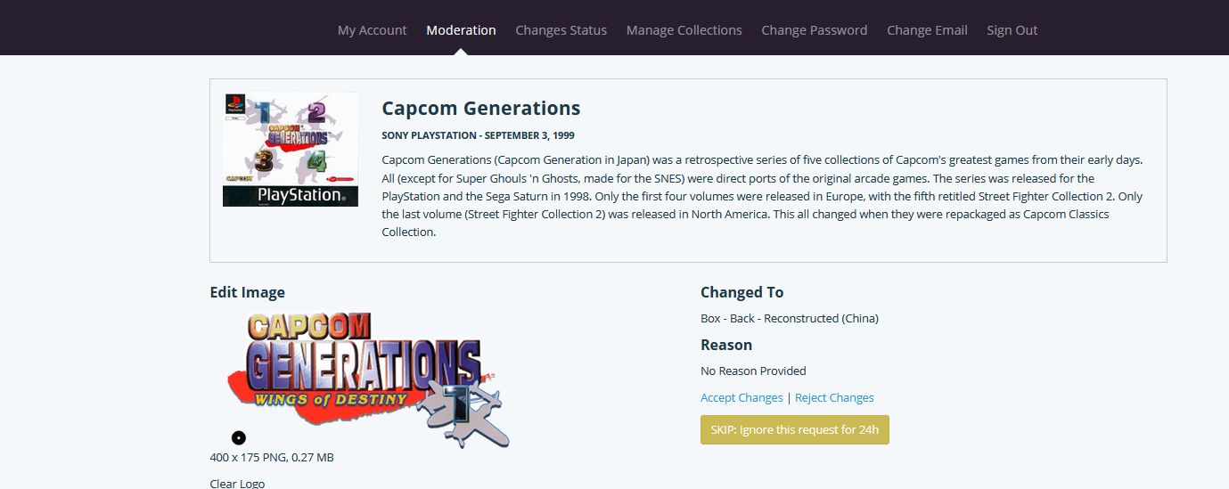Open My Account in the navigation
Image resolution: width=1229 pixels, height=489 pixels.
[372, 30]
